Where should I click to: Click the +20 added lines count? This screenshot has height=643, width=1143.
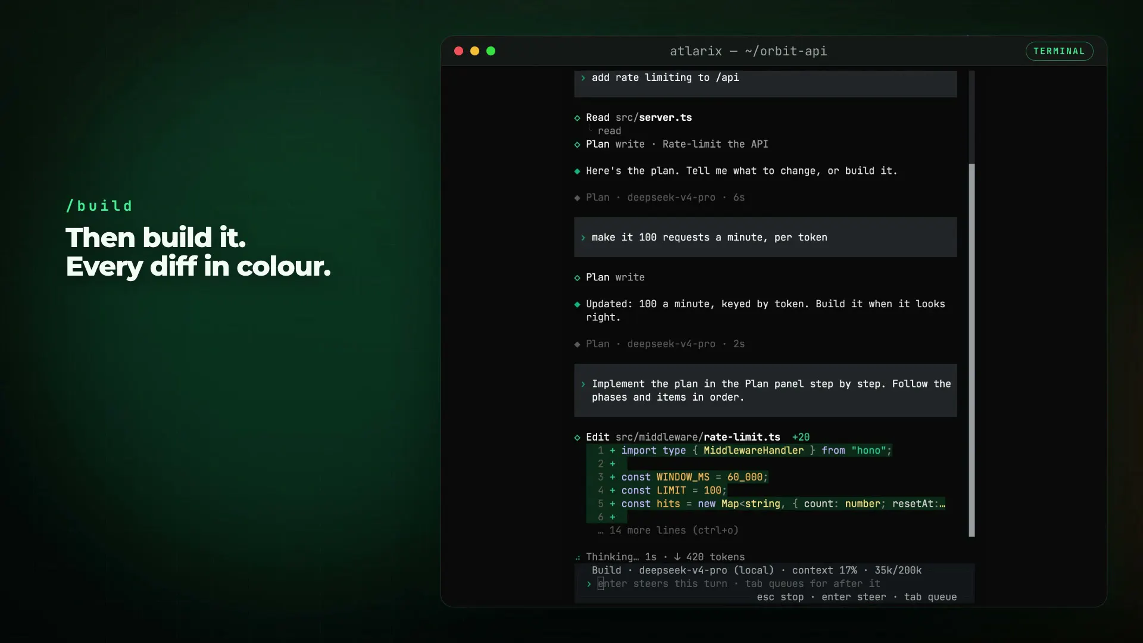(x=801, y=437)
